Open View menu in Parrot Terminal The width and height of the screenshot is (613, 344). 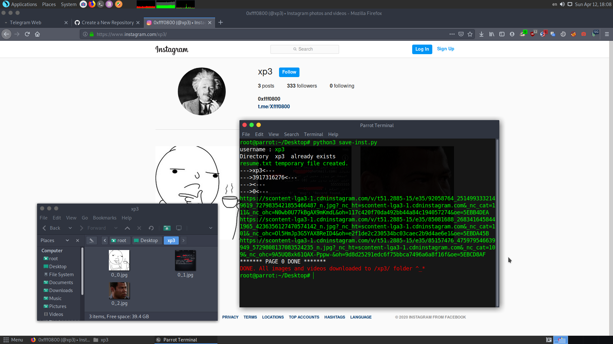point(273,134)
